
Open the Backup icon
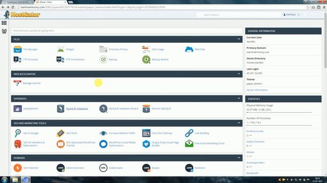tap(103, 59)
